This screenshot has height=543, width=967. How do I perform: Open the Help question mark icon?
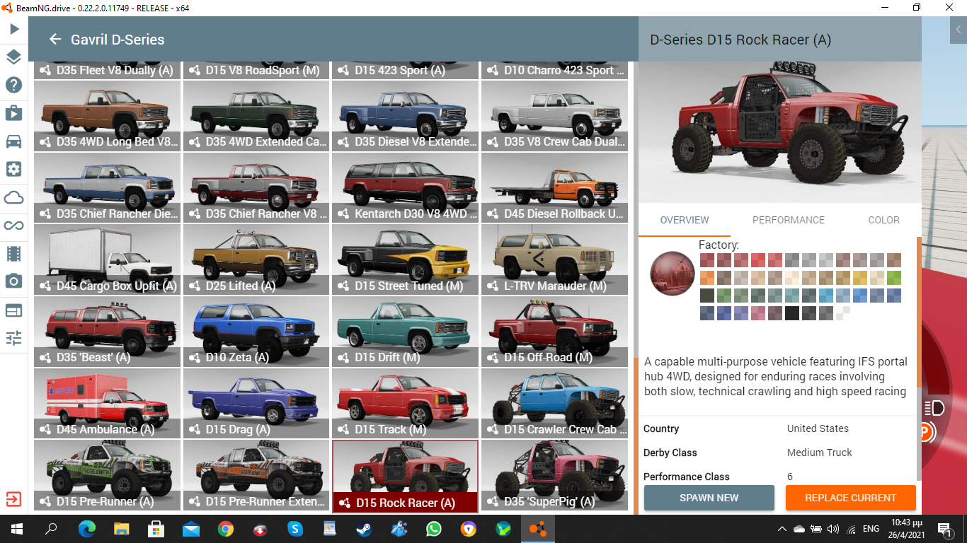coord(13,86)
